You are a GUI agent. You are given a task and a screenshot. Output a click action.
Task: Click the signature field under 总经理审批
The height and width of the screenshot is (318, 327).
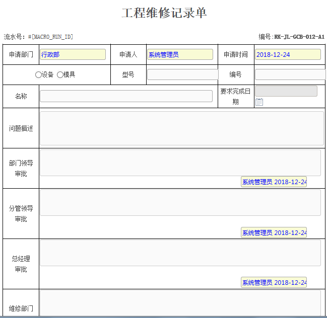274,282
